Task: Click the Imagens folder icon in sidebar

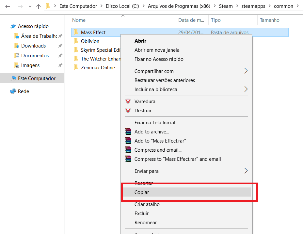Action: click(x=17, y=65)
